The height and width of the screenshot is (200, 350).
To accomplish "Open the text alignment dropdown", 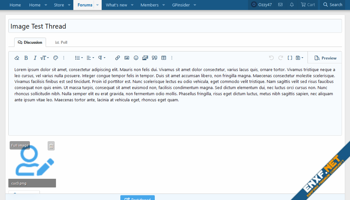I will (90, 58).
